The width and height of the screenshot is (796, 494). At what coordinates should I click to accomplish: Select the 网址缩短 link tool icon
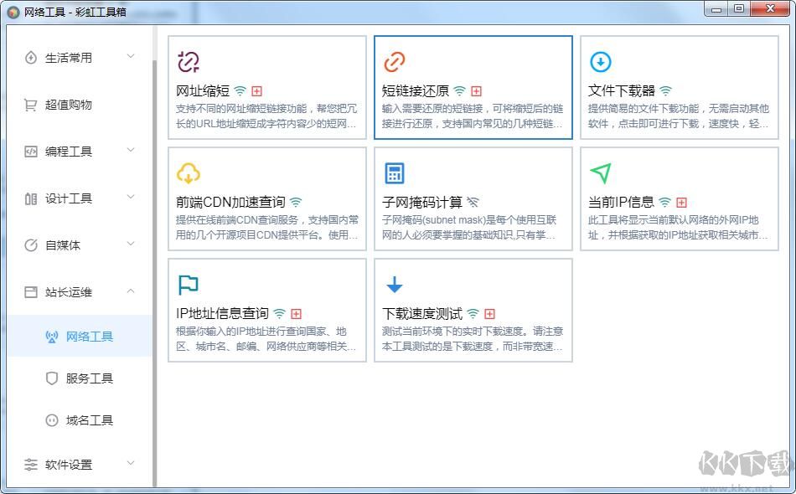click(x=189, y=61)
